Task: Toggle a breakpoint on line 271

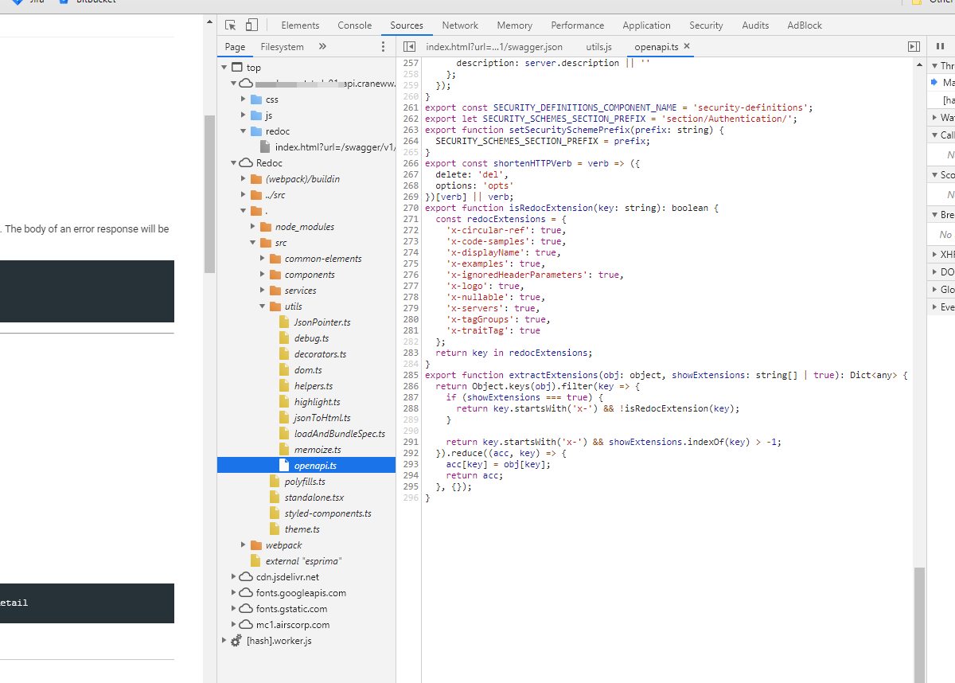Action: pos(410,219)
